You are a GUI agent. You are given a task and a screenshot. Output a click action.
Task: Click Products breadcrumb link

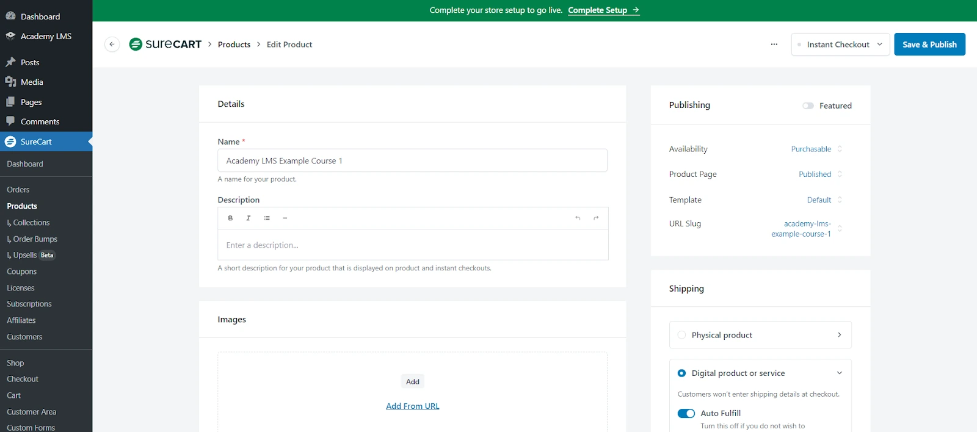pos(234,45)
